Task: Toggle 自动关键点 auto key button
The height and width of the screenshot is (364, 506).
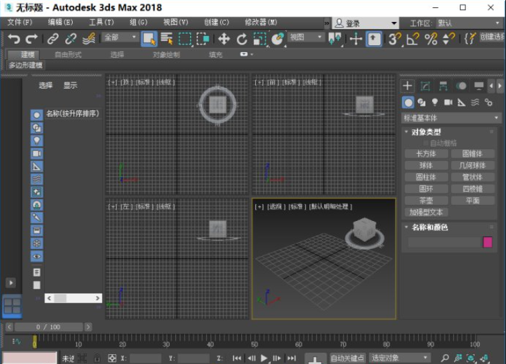Action: 347,358
